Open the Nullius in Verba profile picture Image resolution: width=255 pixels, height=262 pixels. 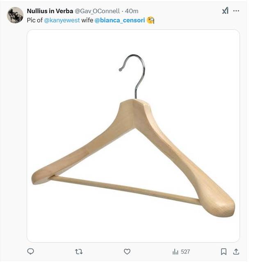[15, 15]
